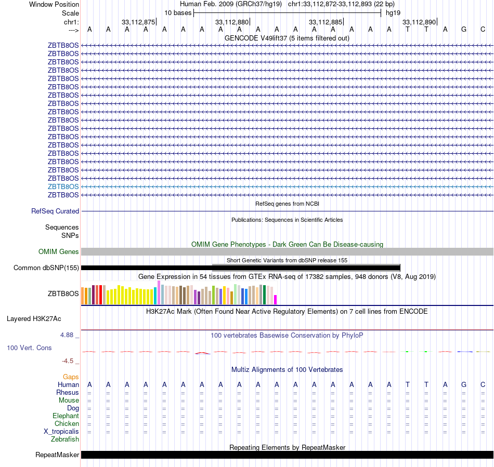The height and width of the screenshot is (467, 494).
Task: Select the Elephant species label
Action: tap(66, 416)
